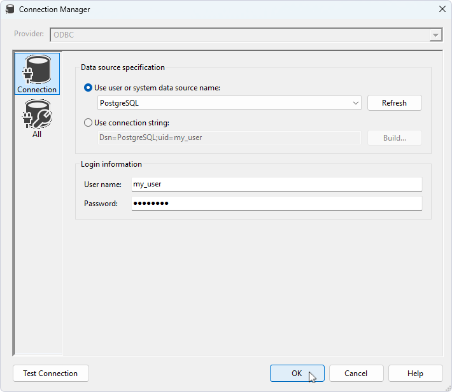Select 'Use user or system data source name'
The width and height of the screenshot is (452, 392).
[88, 88]
